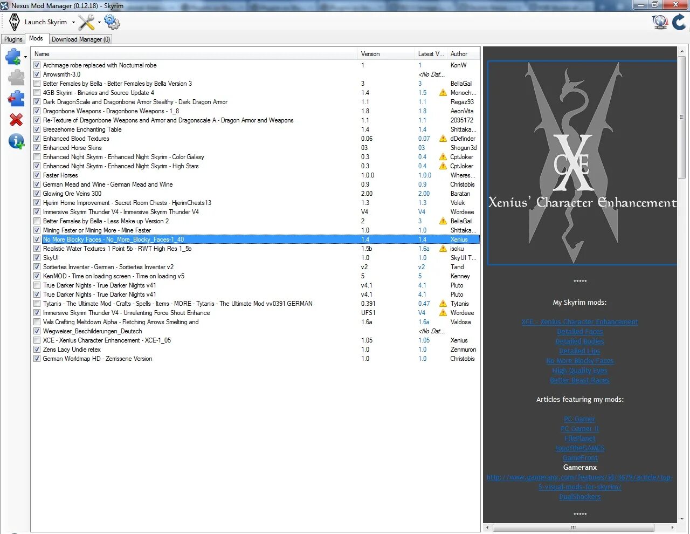This screenshot has width=690, height=534.
Task: Open the settings gears icon
Action: tap(112, 22)
